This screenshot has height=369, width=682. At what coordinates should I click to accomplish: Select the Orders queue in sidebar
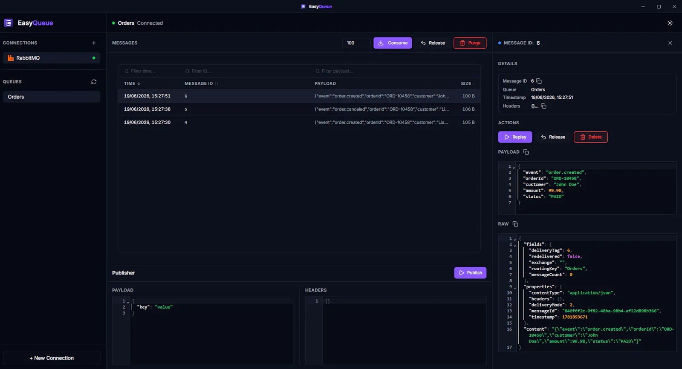coord(52,97)
